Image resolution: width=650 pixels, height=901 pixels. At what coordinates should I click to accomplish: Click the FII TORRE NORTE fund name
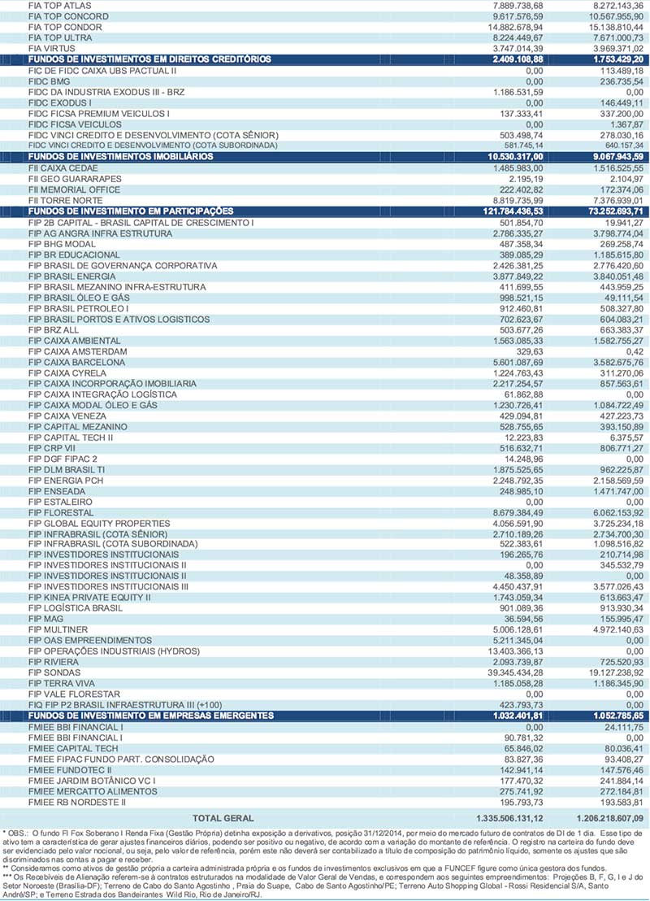click(65, 200)
